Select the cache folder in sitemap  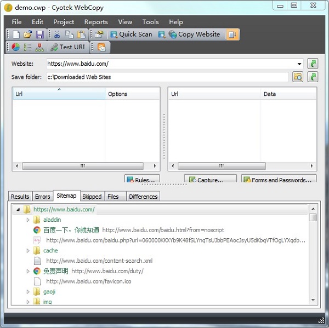[x=50, y=251]
